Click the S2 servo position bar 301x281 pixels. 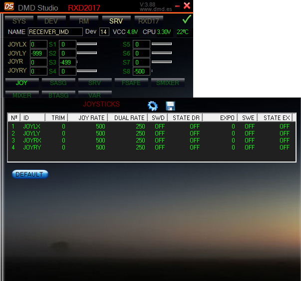(87, 52)
